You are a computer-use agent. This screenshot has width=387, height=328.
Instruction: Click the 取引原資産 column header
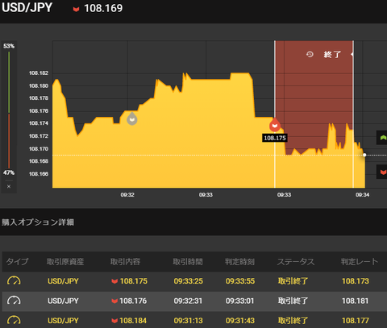65,261
